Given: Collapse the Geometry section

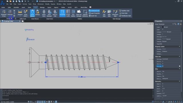Looking at the screenshot, I should [179, 81].
